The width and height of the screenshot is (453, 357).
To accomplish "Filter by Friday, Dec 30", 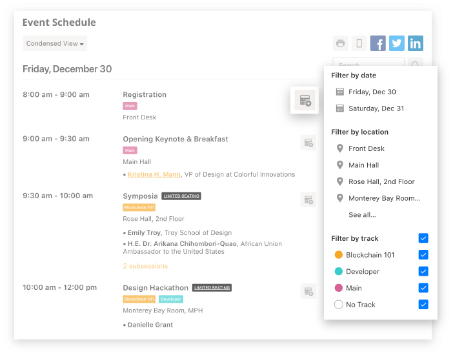I will tap(372, 92).
